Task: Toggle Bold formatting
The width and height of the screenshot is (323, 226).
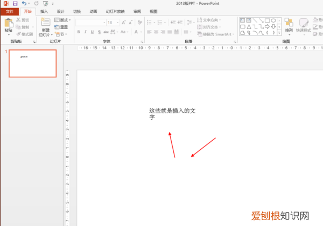Action: [x=79, y=32]
